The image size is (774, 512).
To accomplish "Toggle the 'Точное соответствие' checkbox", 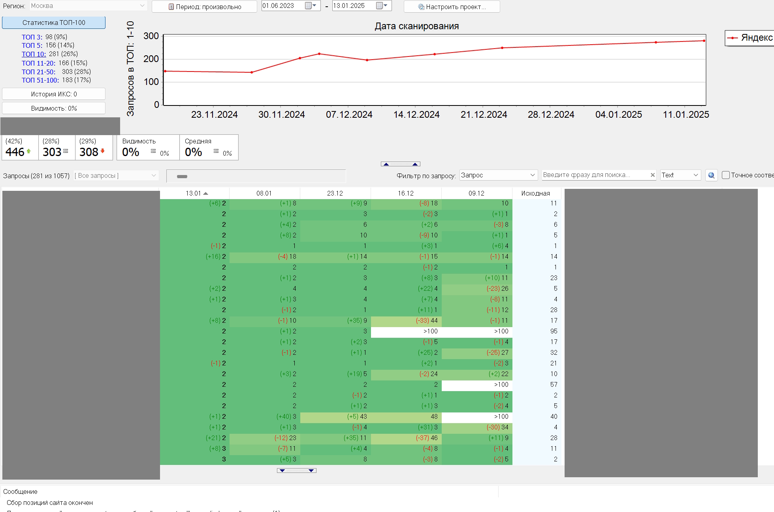I will [725, 175].
